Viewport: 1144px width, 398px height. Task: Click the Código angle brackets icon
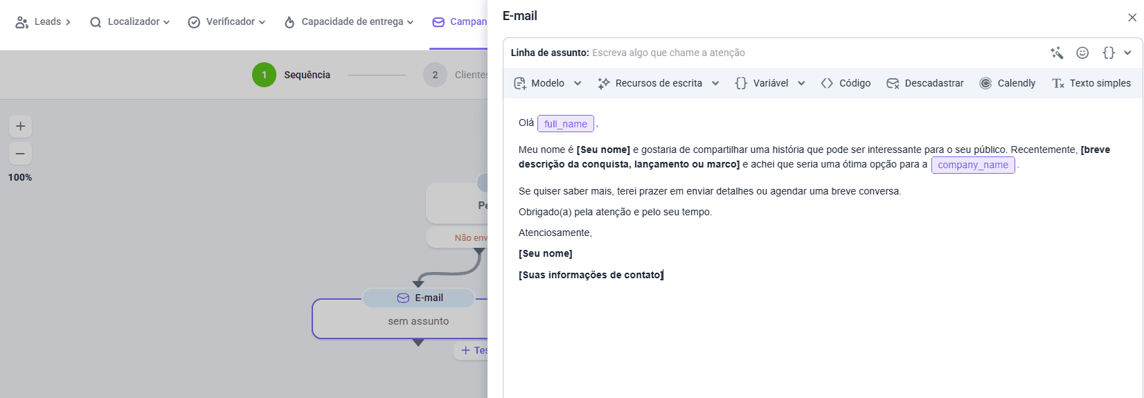(827, 83)
